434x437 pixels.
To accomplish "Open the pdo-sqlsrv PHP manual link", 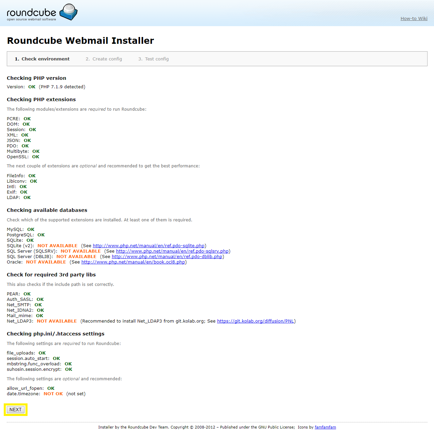I will point(172,251).
